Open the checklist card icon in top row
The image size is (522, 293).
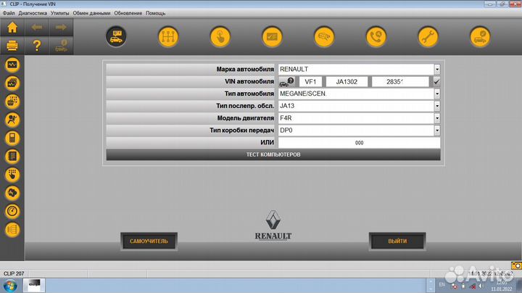(x=272, y=36)
